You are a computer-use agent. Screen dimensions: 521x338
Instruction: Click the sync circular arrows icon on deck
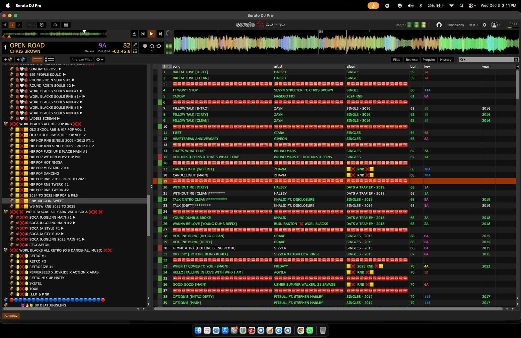(x=159, y=46)
